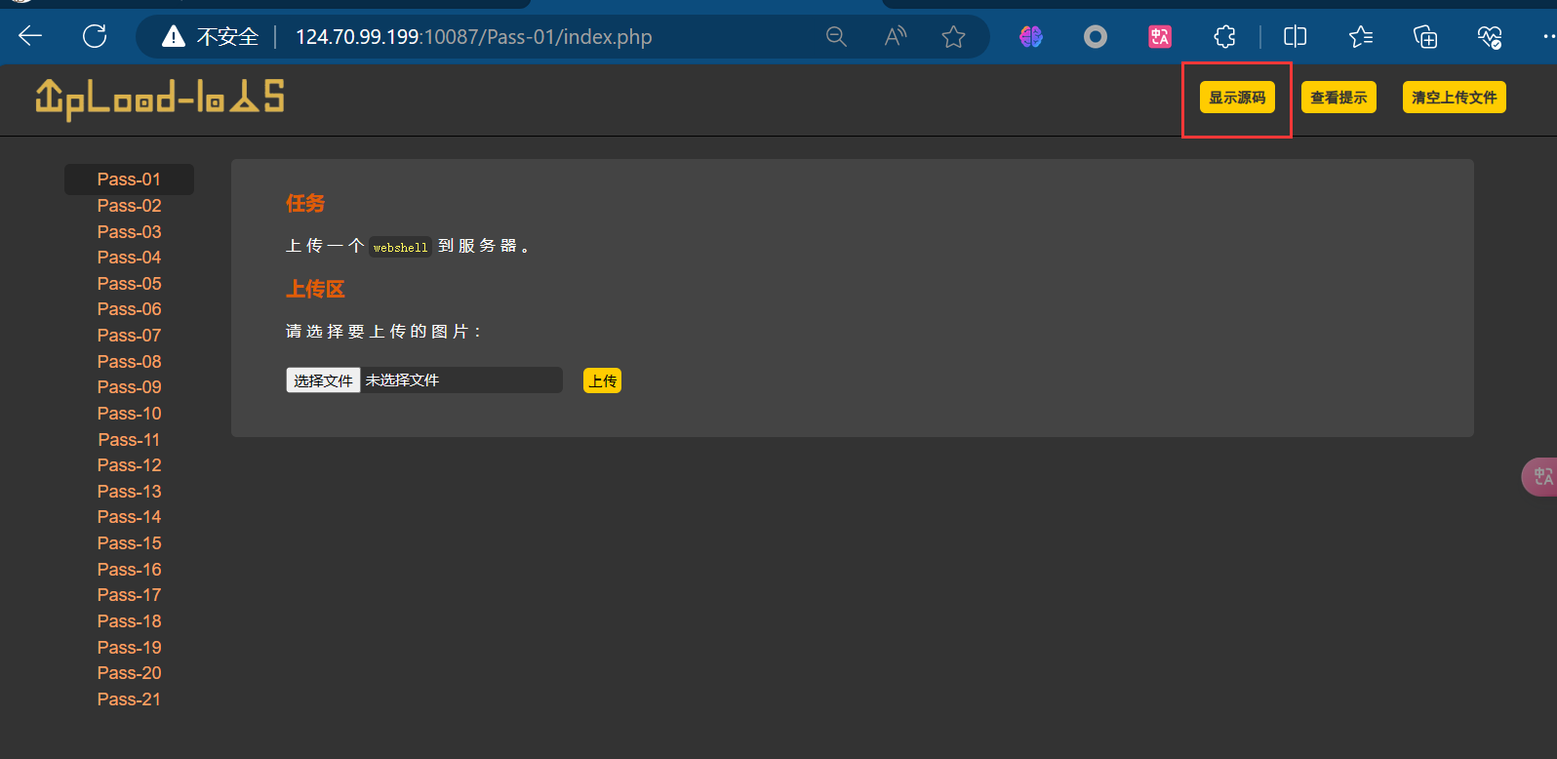Screen dimensions: 1557x759
Task: Open the read aloud icon
Action: click(895, 37)
